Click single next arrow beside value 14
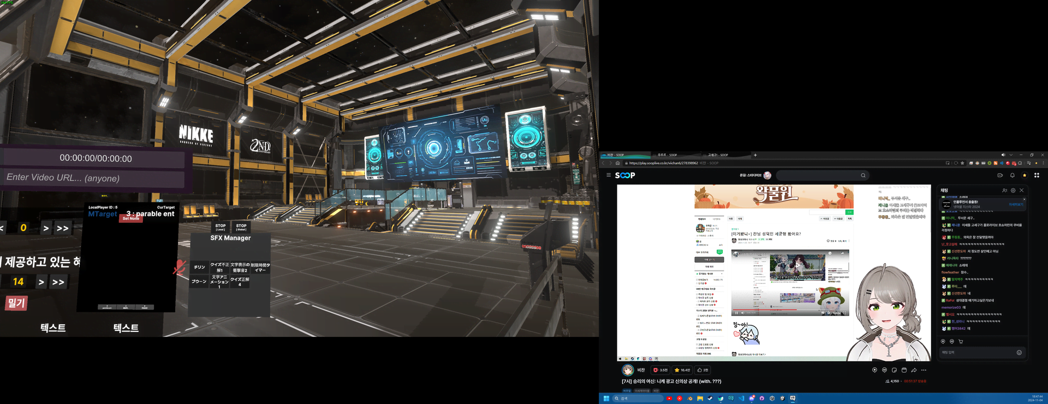The width and height of the screenshot is (1048, 404). click(41, 282)
